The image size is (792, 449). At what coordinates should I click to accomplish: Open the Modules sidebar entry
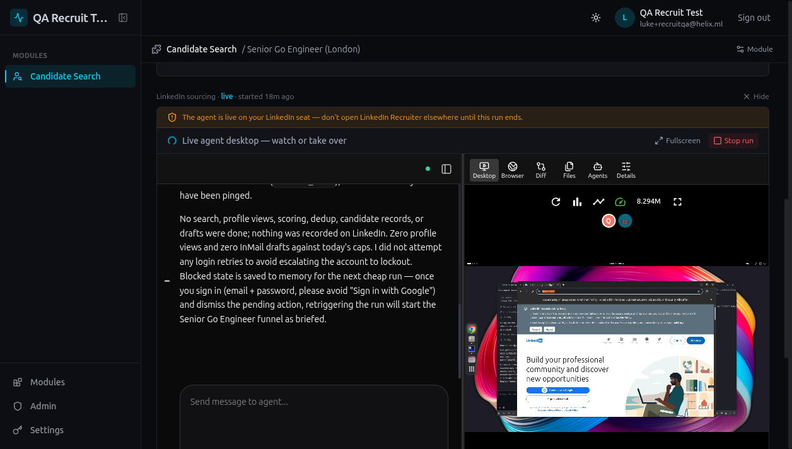tap(70, 382)
